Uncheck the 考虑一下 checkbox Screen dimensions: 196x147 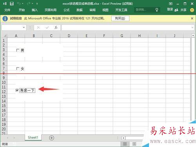17,90
